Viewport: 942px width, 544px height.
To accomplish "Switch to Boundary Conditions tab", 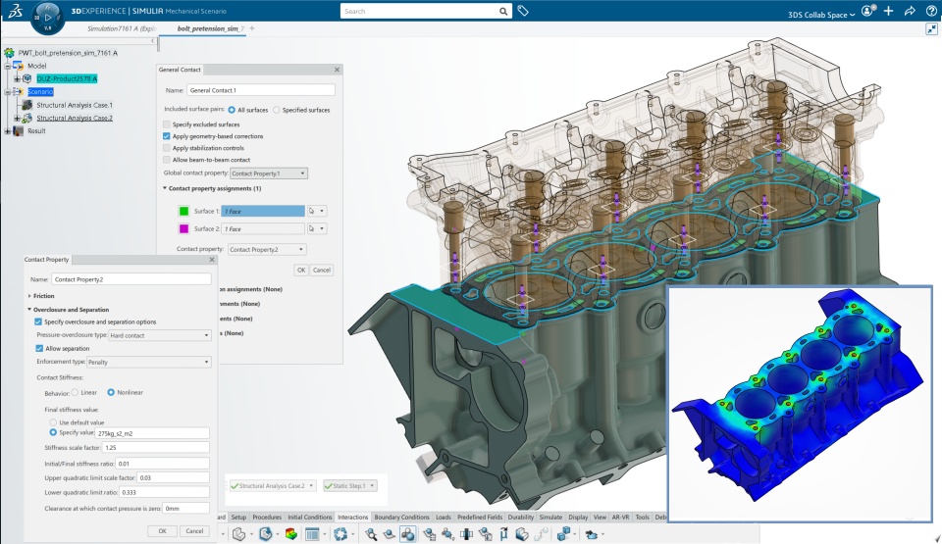I will (402, 517).
